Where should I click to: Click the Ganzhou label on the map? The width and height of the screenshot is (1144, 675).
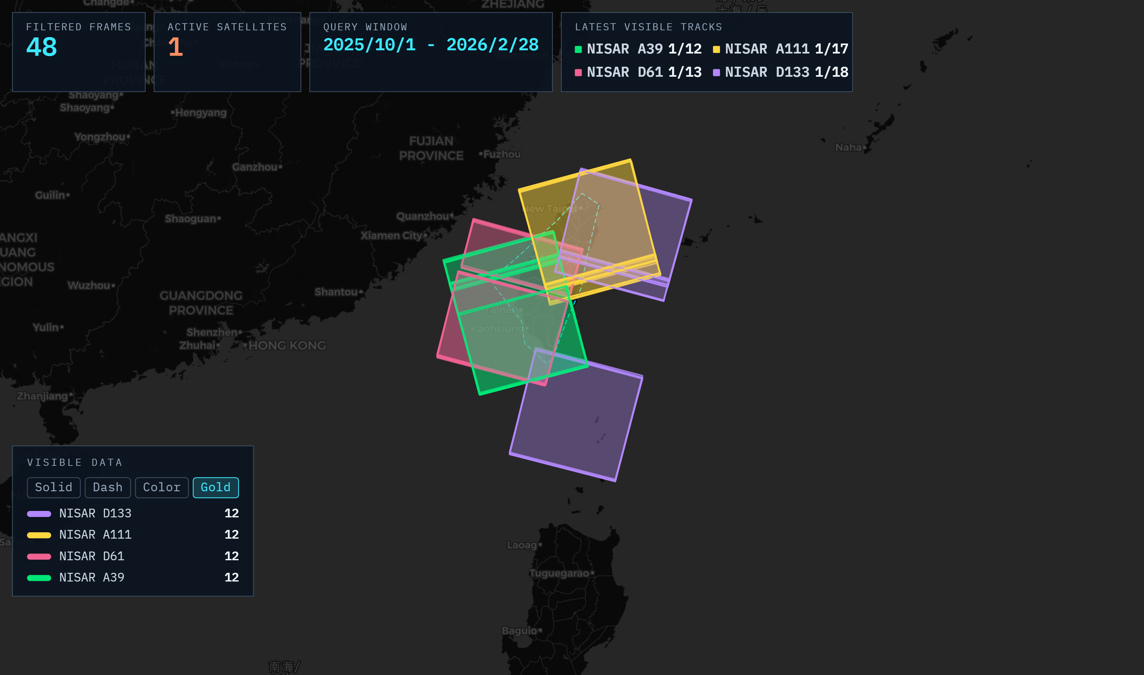pyautogui.click(x=255, y=167)
